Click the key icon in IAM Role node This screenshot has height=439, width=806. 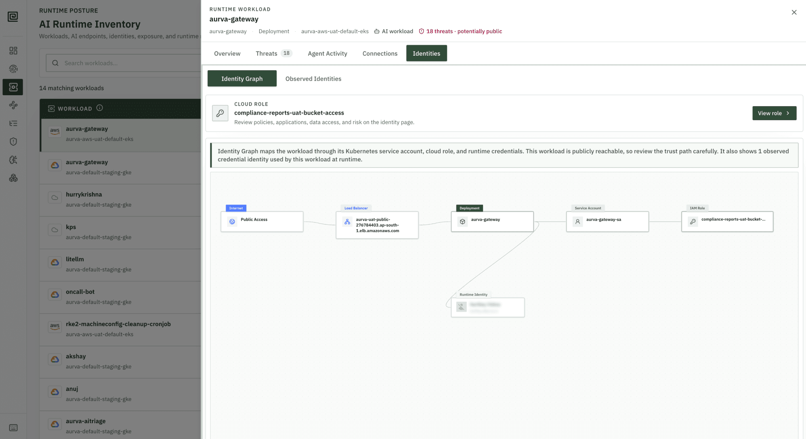[x=693, y=222]
